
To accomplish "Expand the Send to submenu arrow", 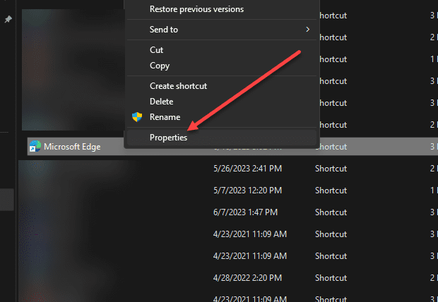I will pos(307,30).
